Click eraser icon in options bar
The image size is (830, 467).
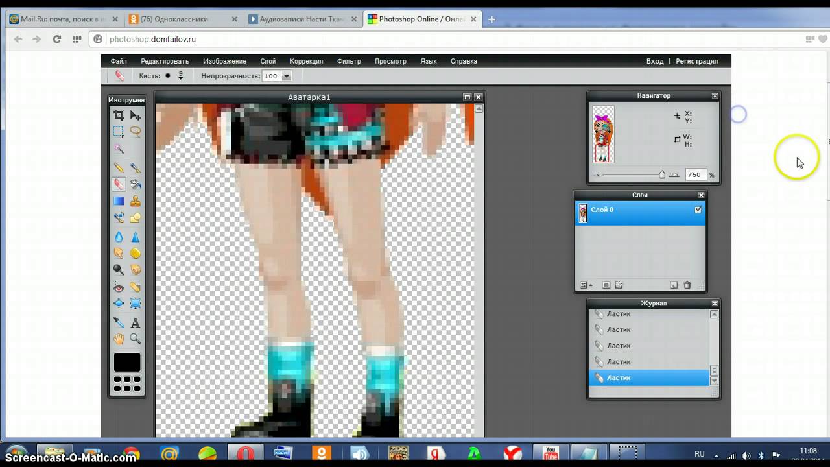pos(119,76)
